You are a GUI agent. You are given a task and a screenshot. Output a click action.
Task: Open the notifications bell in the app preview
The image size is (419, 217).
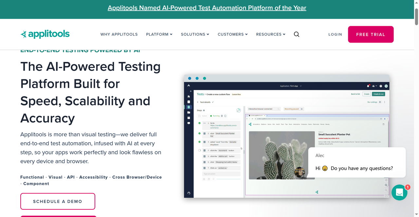[x=368, y=86]
